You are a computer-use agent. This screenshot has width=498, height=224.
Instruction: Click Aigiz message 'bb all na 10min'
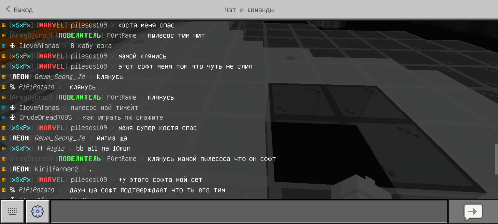tap(103, 148)
